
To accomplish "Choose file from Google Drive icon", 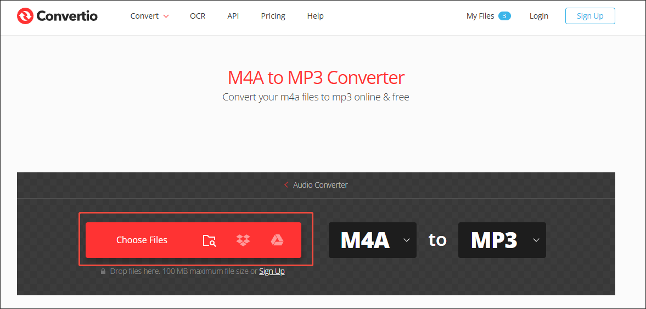I will click(x=277, y=240).
